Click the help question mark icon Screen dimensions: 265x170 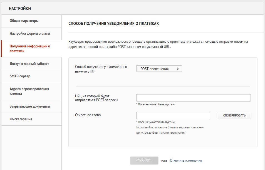point(92,72)
